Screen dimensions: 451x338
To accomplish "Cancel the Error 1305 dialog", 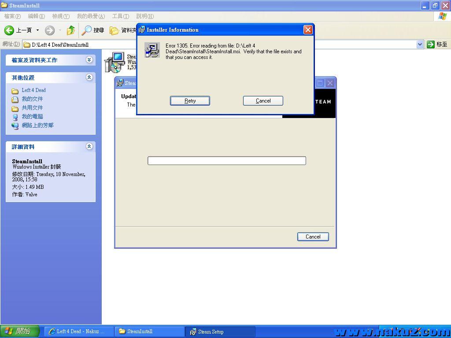I will [x=263, y=101].
